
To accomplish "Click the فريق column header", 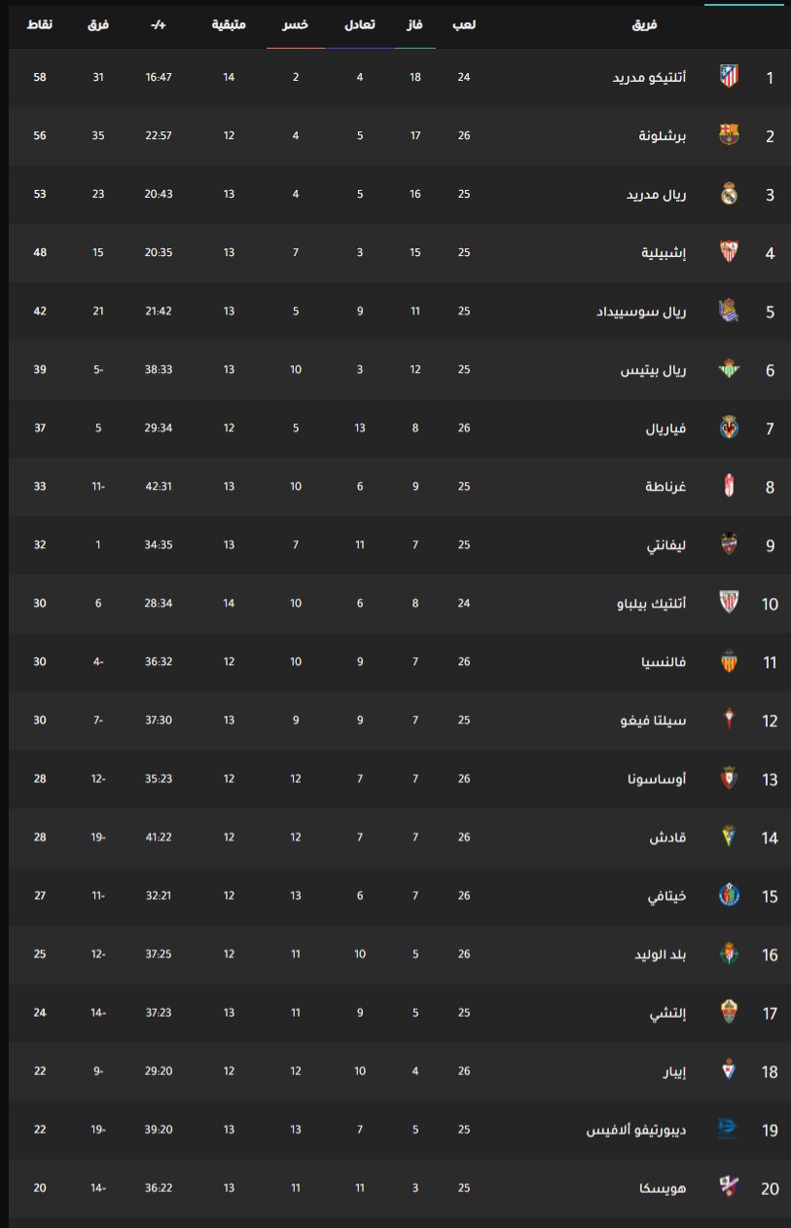I will [645, 24].
